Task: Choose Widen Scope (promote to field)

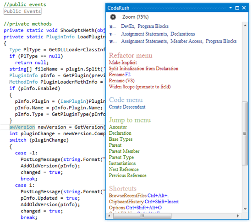Action: click(x=140, y=87)
